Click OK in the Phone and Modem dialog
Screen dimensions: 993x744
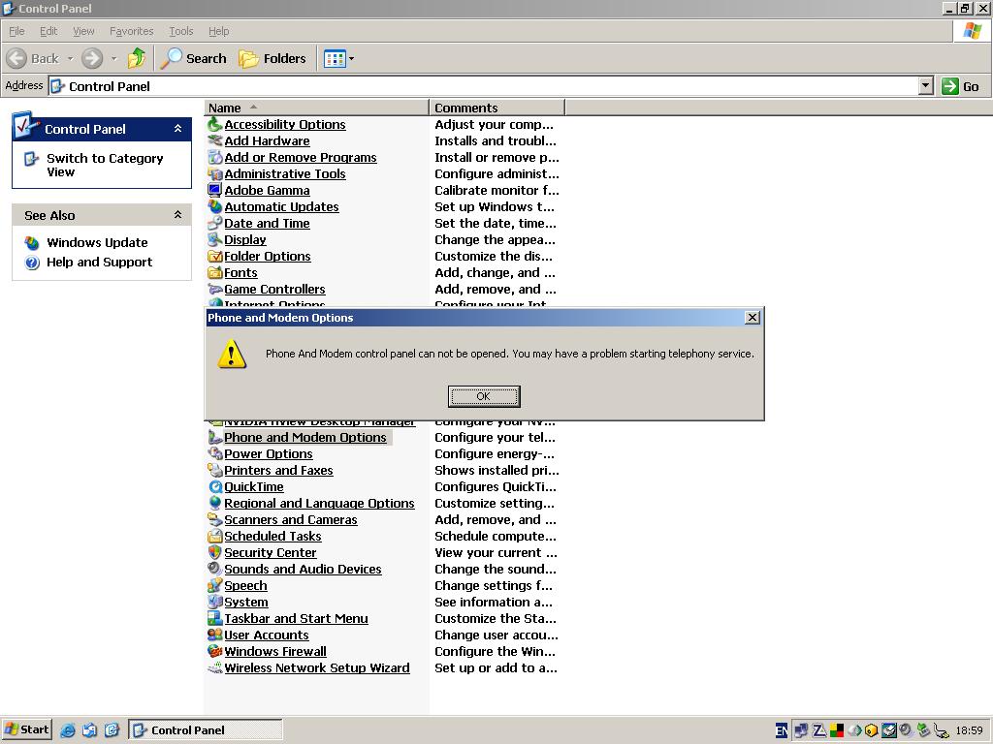(484, 396)
